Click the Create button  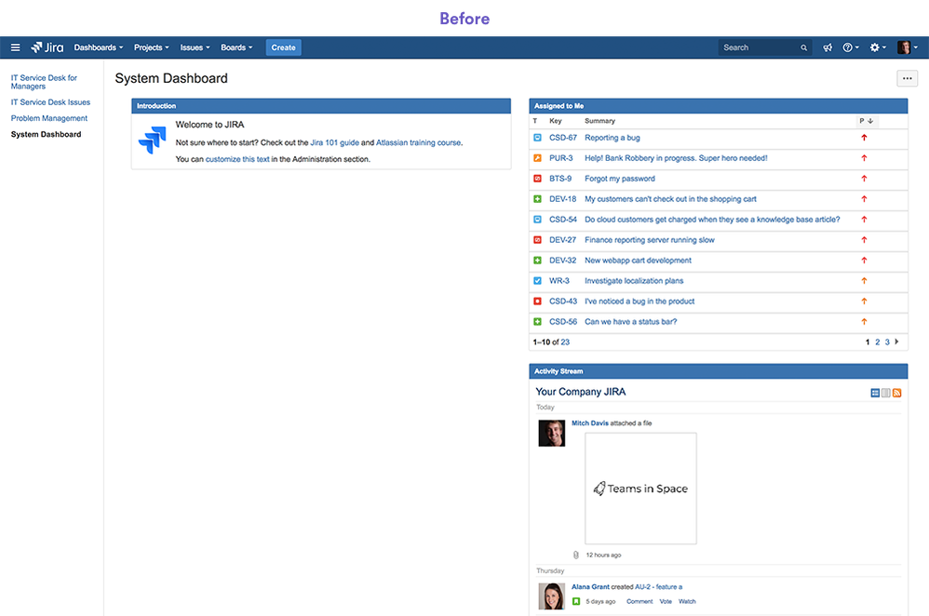point(283,47)
